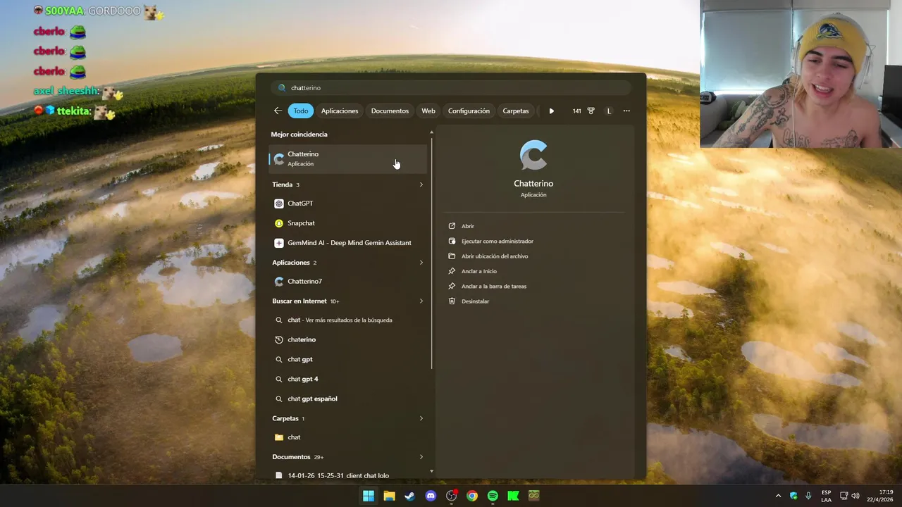Switch to the Carpetas filter tab

[516, 111]
